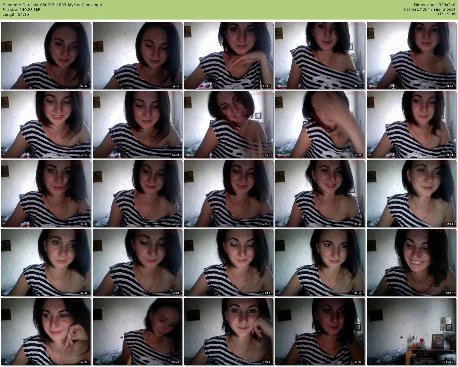Select the "File size: 140.28 MiB" text
Screen dimensions: 458x367
(21, 10)
